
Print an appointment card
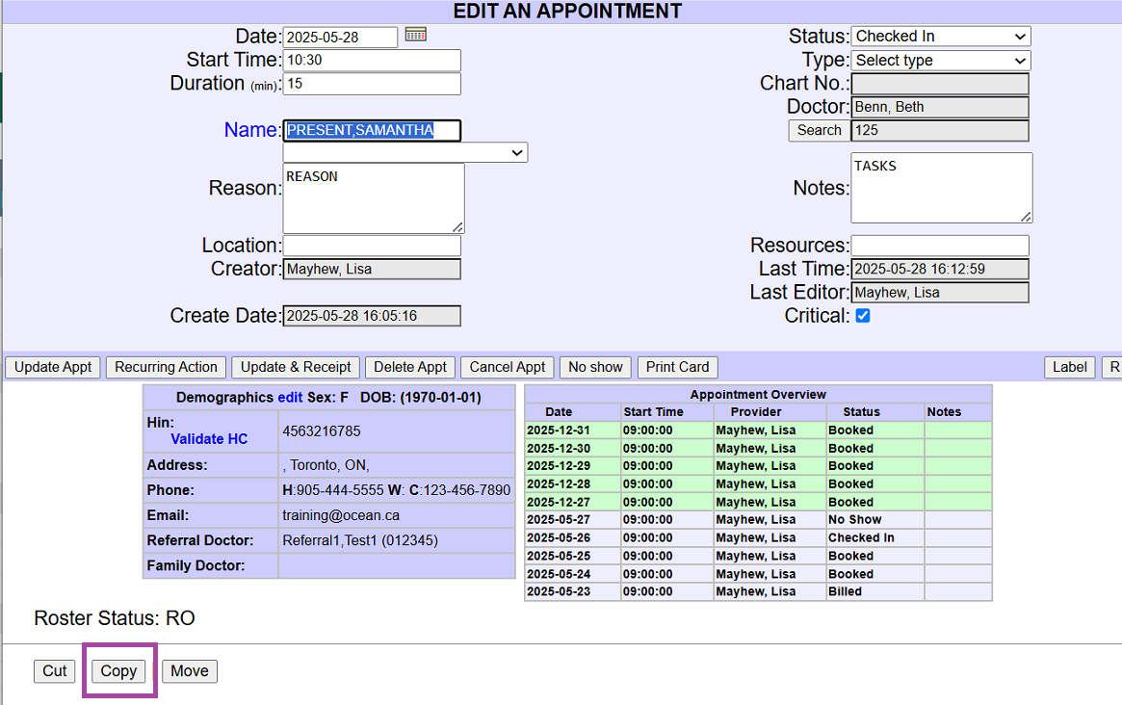[677, 367]
